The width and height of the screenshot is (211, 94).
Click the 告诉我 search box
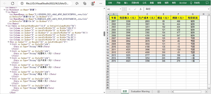[197, 3]
